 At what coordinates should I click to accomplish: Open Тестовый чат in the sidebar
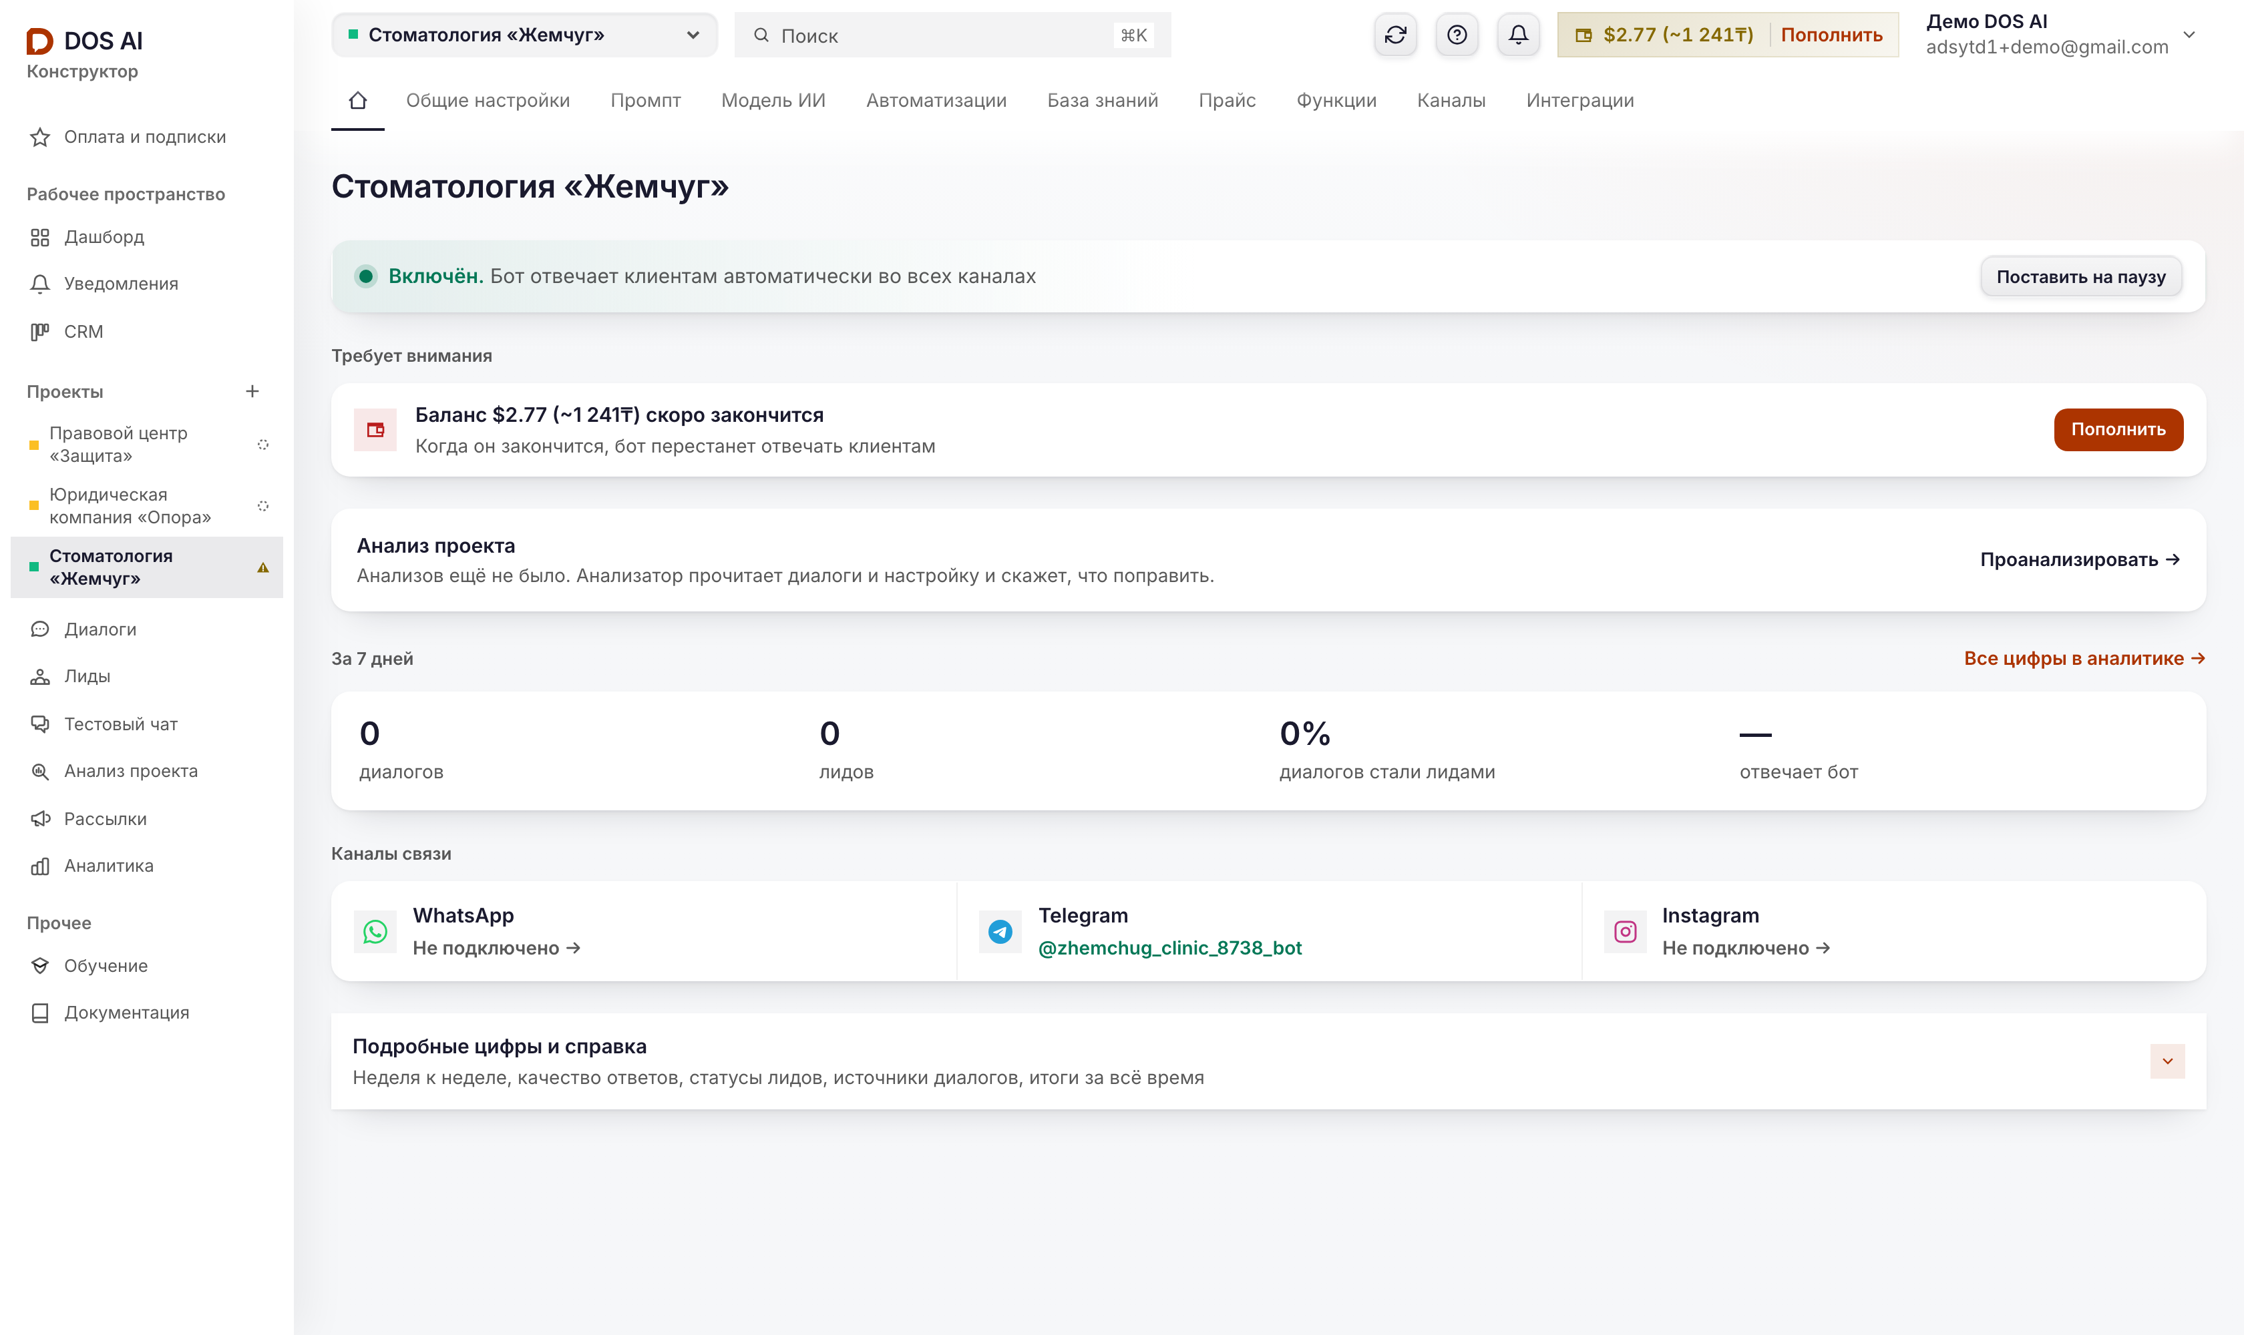click(x=147, y=724)
